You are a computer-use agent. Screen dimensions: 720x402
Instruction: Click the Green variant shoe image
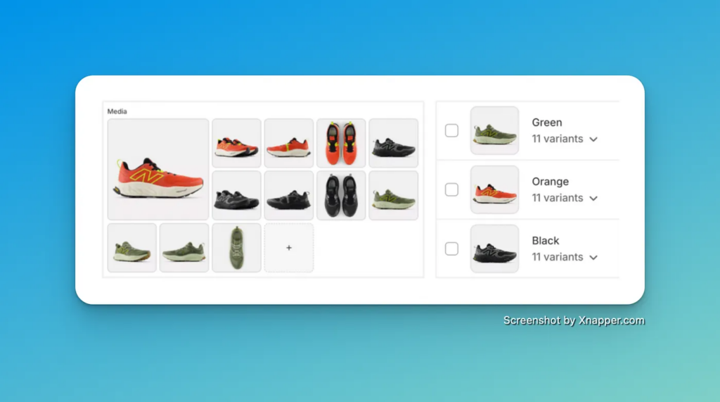[494, 131]
